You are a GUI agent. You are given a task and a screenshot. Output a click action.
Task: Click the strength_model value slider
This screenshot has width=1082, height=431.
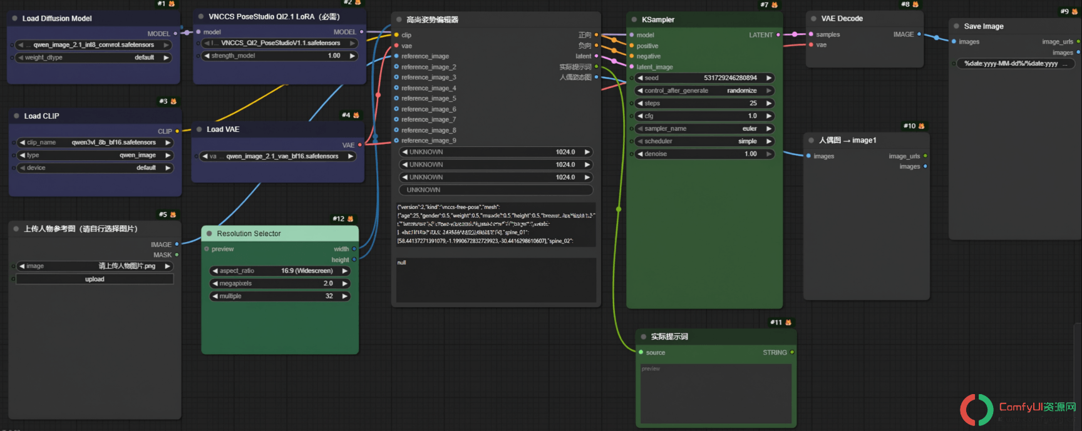coord(279,56)
